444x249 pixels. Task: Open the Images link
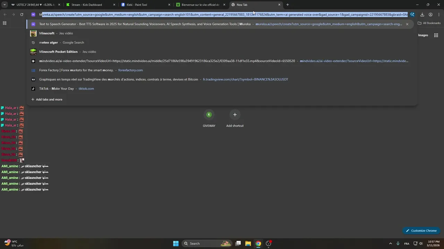423,35
